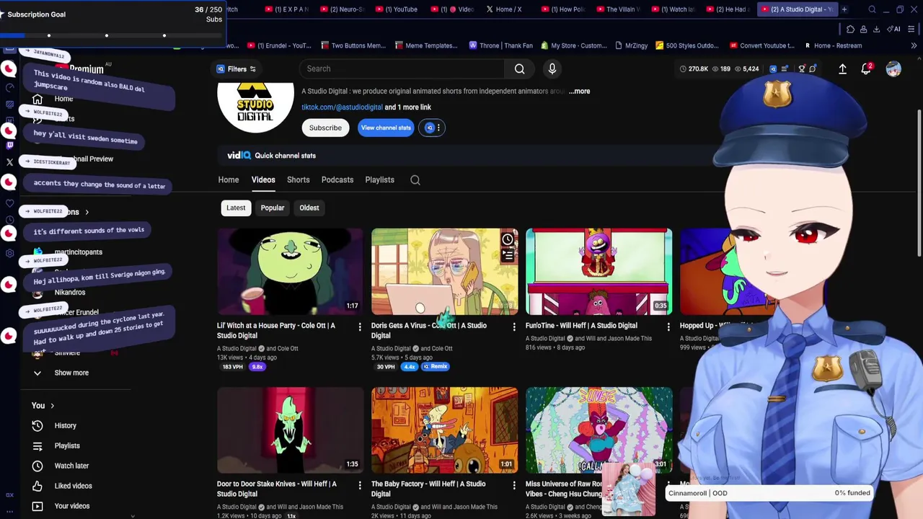The height and width of the screenshot is (519, 923).
Task: Open options menu for The Baby Factory video
Action: click(x=514, y=486)
